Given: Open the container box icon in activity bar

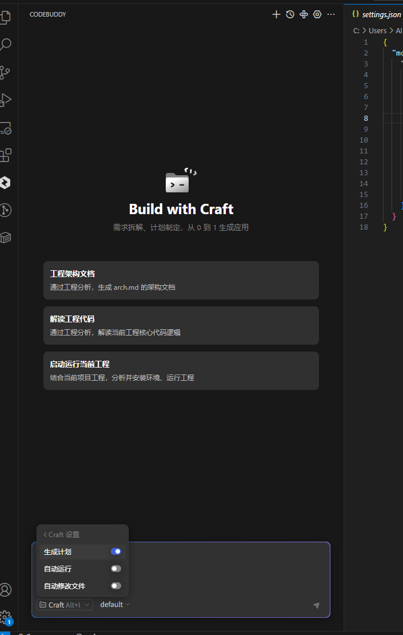Looking at the screenshot, I should coord(5,238).
